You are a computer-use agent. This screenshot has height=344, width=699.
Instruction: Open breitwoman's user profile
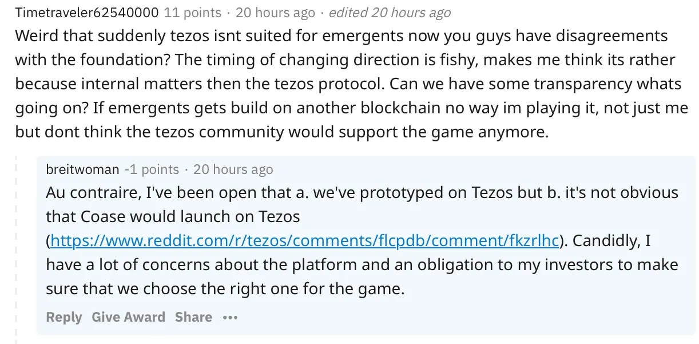82,169
